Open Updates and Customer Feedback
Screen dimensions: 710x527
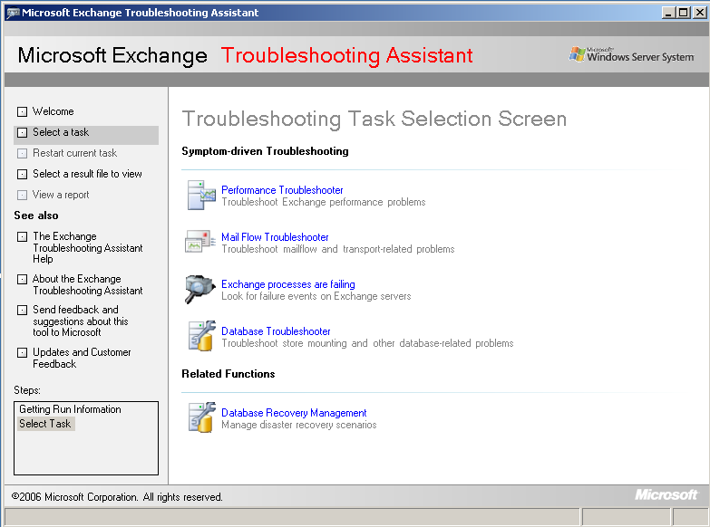(x=82, y=358)
